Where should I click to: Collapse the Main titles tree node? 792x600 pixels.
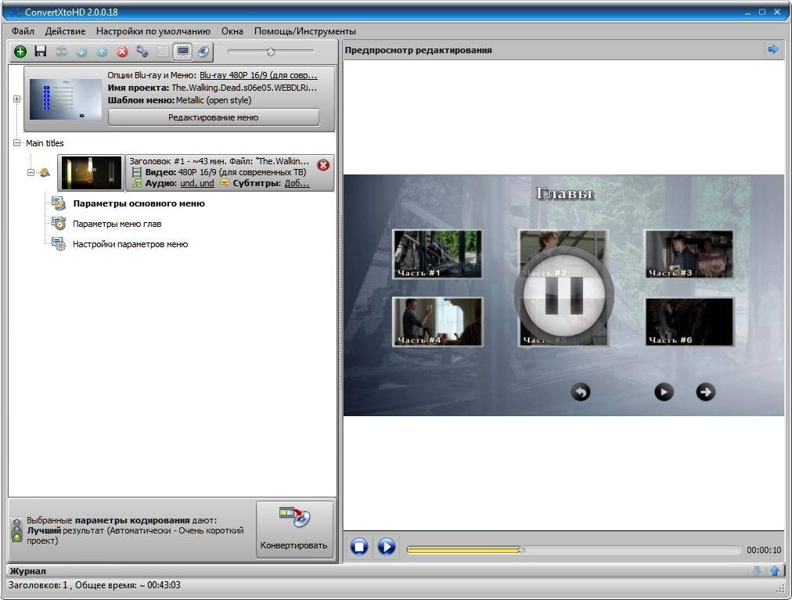(x=16, y=143)
